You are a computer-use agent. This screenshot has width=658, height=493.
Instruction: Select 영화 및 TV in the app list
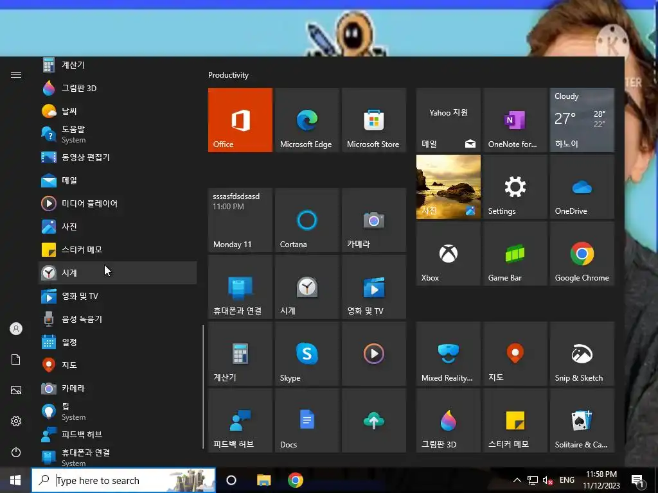(118, 296)
